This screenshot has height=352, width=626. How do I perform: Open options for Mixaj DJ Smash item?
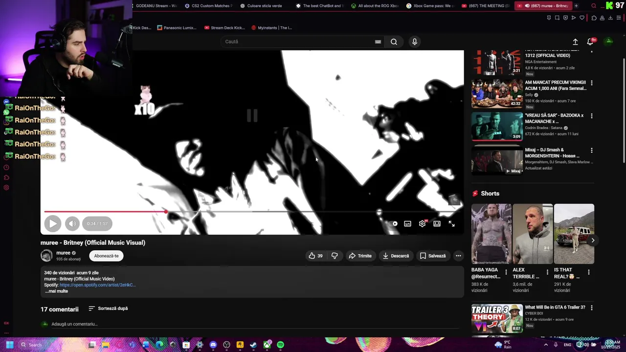coord(592,151)
